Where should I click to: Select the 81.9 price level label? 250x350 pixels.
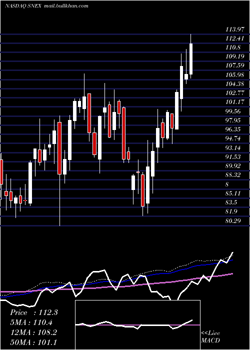click(x=231, y=211)
